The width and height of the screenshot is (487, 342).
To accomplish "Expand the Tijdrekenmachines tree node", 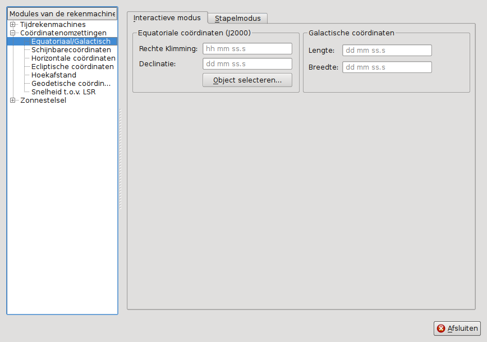I will 12,25.
